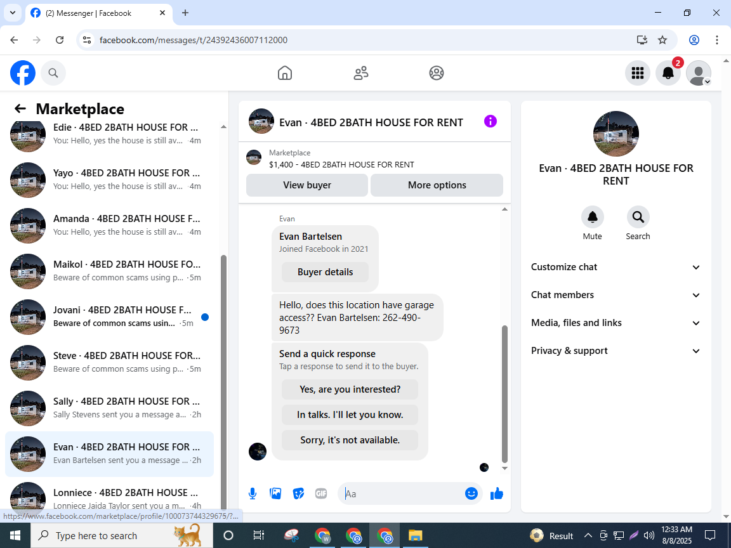The image size is (731, 548).
Task: Click the Chrome address bar URL
Action: click(x=194, y=40)
